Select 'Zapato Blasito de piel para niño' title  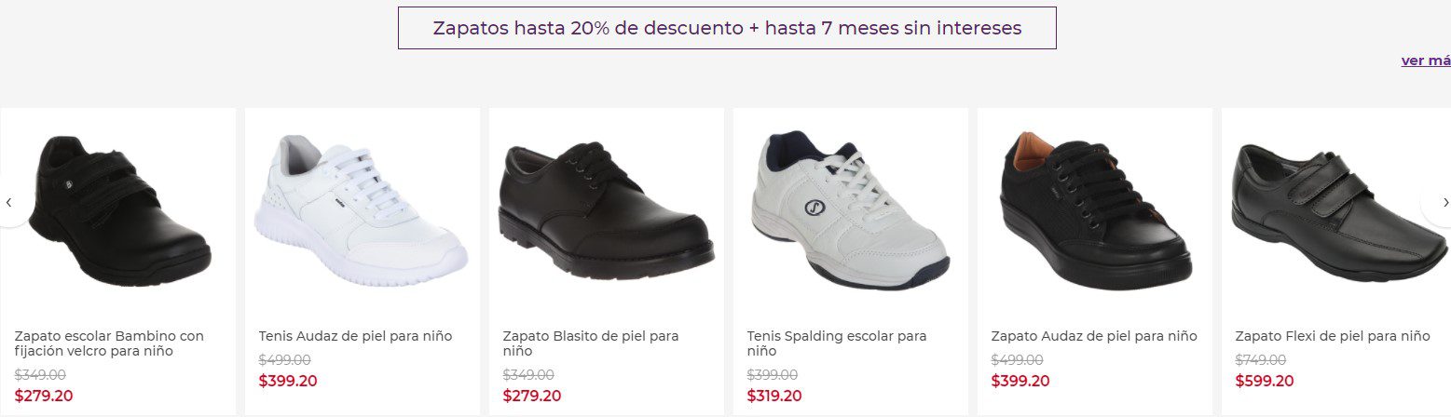click(591, 343)
